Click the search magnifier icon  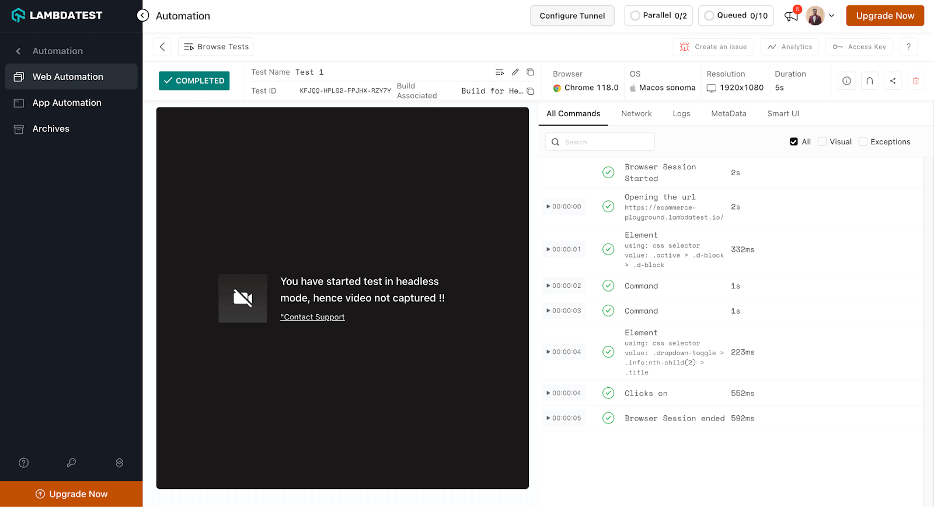click(555, 142)
